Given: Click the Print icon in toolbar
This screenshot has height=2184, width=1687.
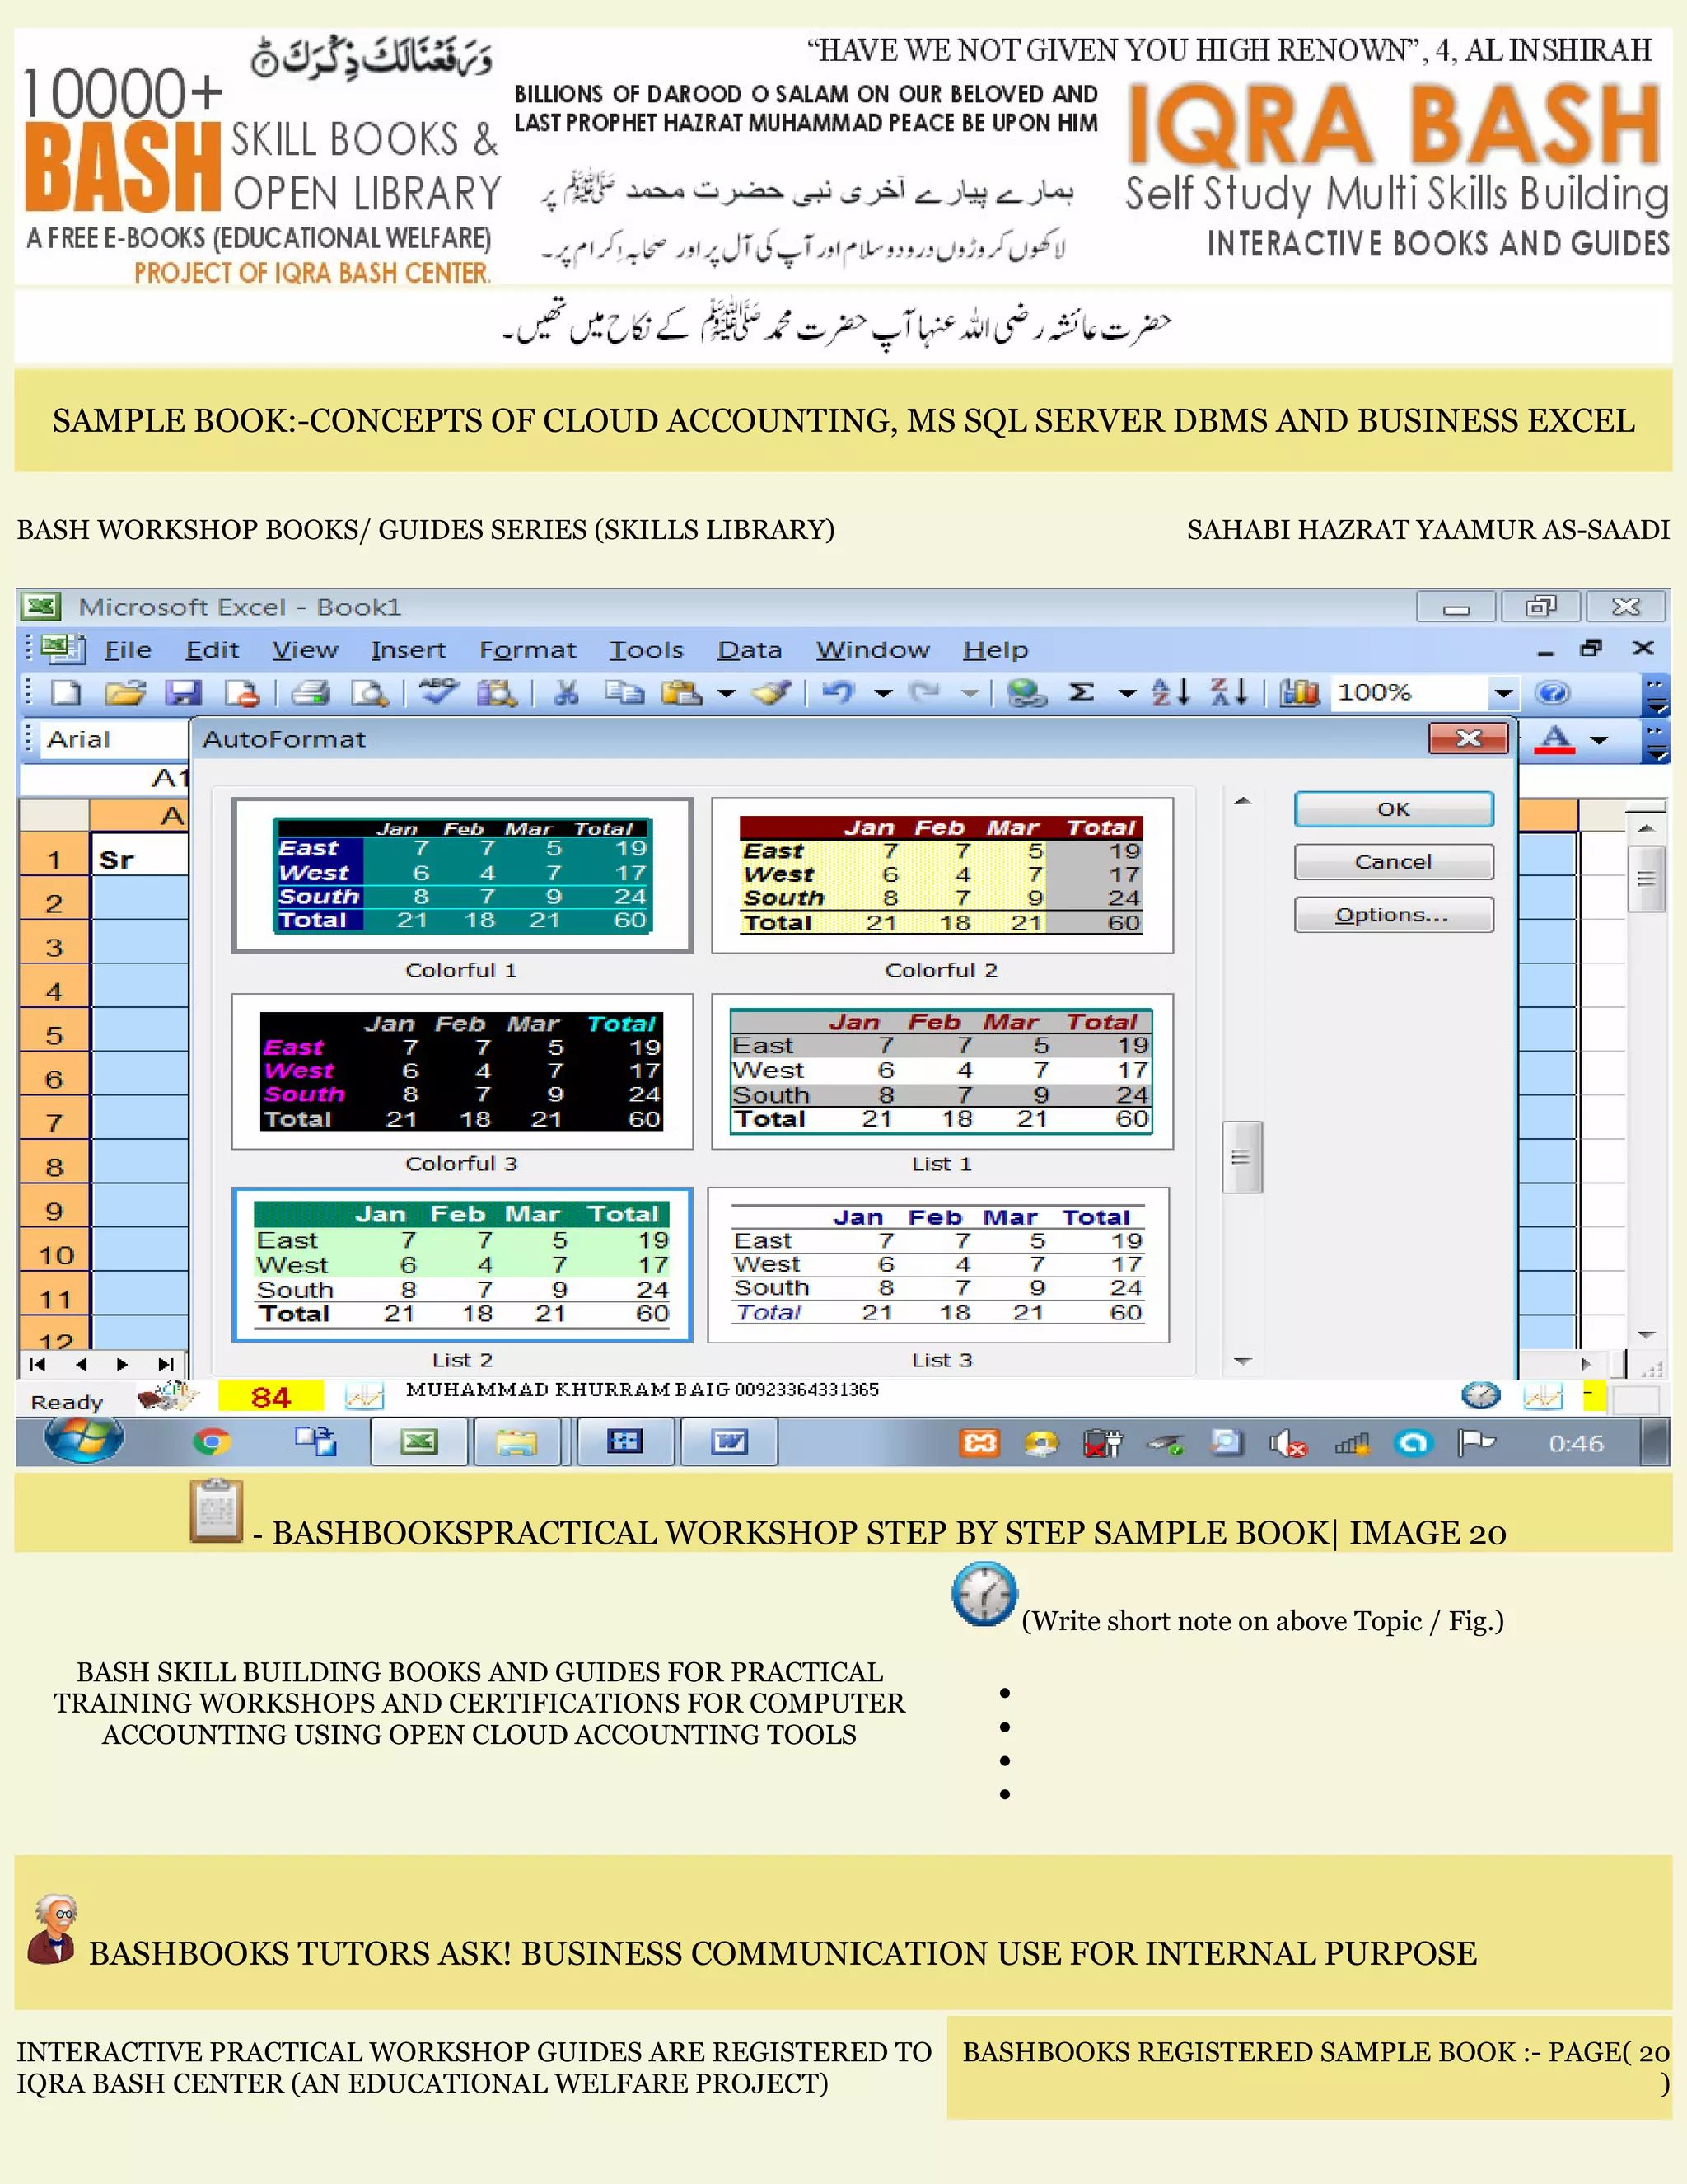Looking at the screenshot, I should 311,692.
